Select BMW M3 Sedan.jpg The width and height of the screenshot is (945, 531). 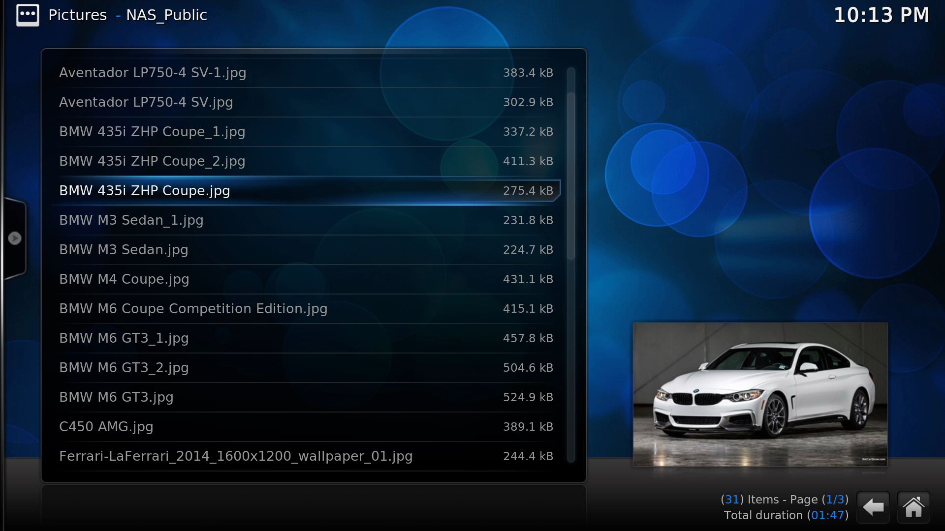point(306,250)
